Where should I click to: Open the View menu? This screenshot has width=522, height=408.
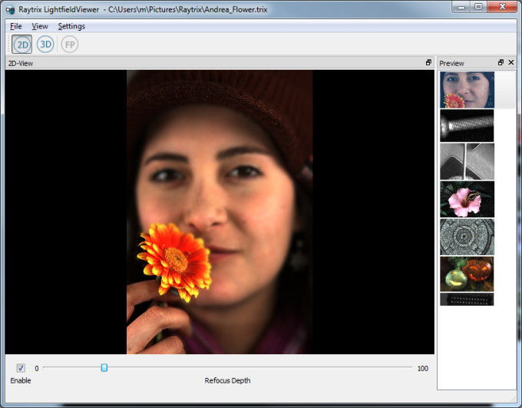click(39, 26)
